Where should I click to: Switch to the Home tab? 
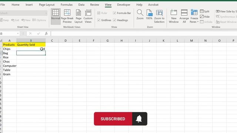(x=16, y=5)
